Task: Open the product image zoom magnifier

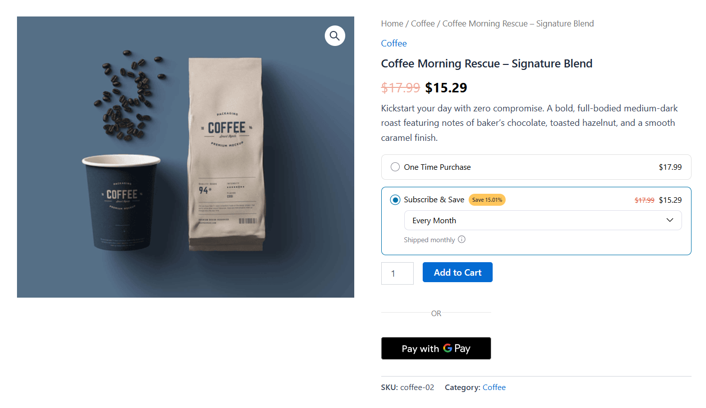Action: (x=335, y=36)
